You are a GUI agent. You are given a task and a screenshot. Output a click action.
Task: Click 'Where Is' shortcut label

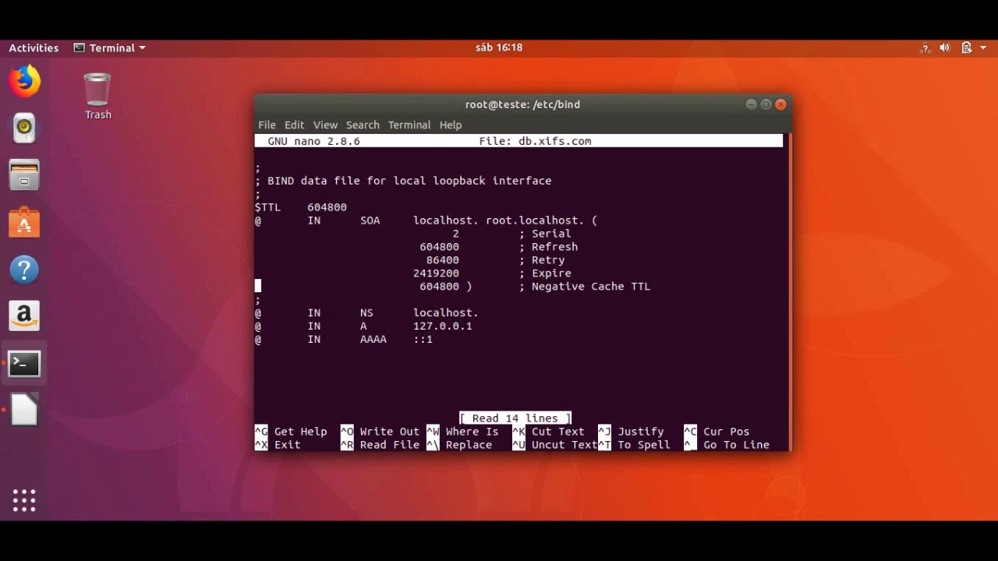pos(472,432)
